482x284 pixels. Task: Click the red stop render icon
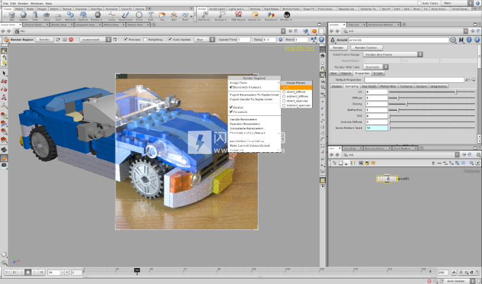71,40
